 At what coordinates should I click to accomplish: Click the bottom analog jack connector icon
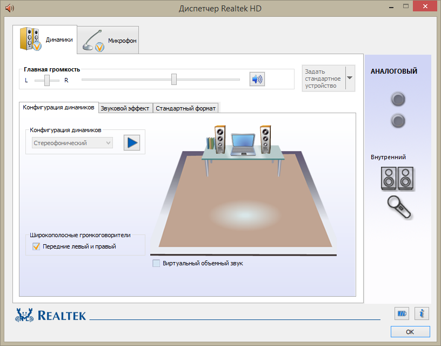pyautogui.click(x=398, y=121)
